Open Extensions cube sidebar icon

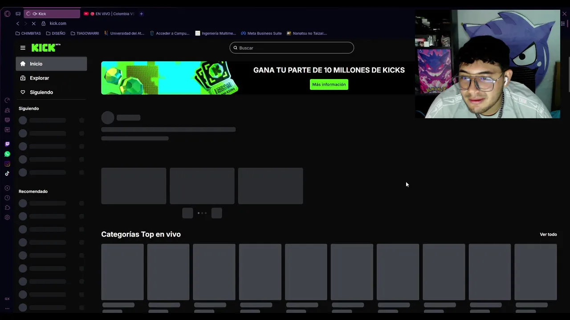[7, 208]
